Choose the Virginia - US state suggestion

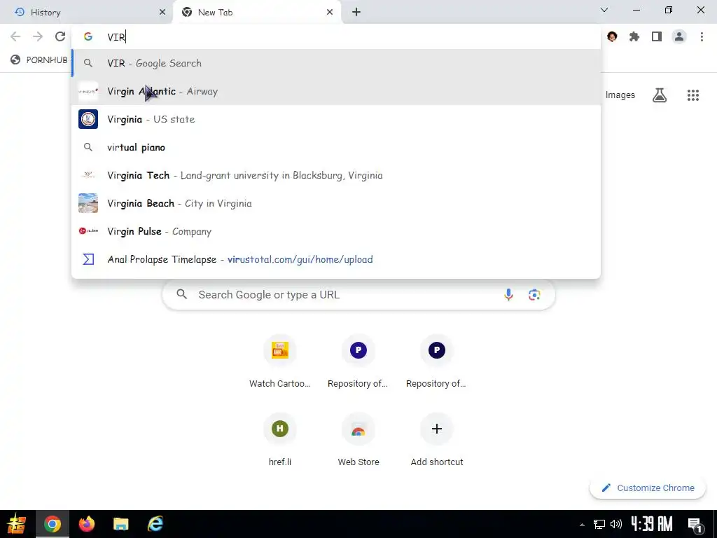click(336, 119)
